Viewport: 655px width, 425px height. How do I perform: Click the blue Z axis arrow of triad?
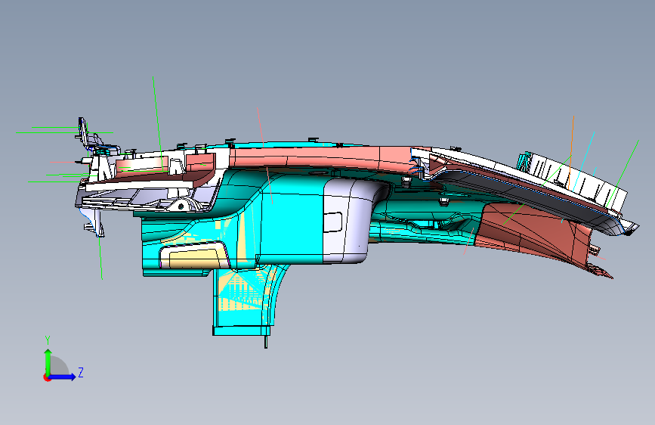tap(63, 377)
